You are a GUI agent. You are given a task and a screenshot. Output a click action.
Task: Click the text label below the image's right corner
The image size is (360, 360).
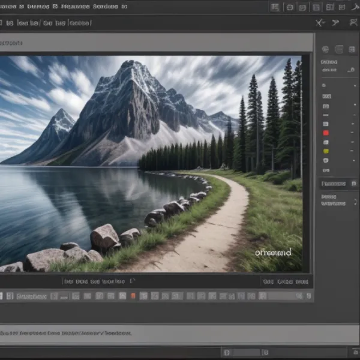[x=286, y=281]
